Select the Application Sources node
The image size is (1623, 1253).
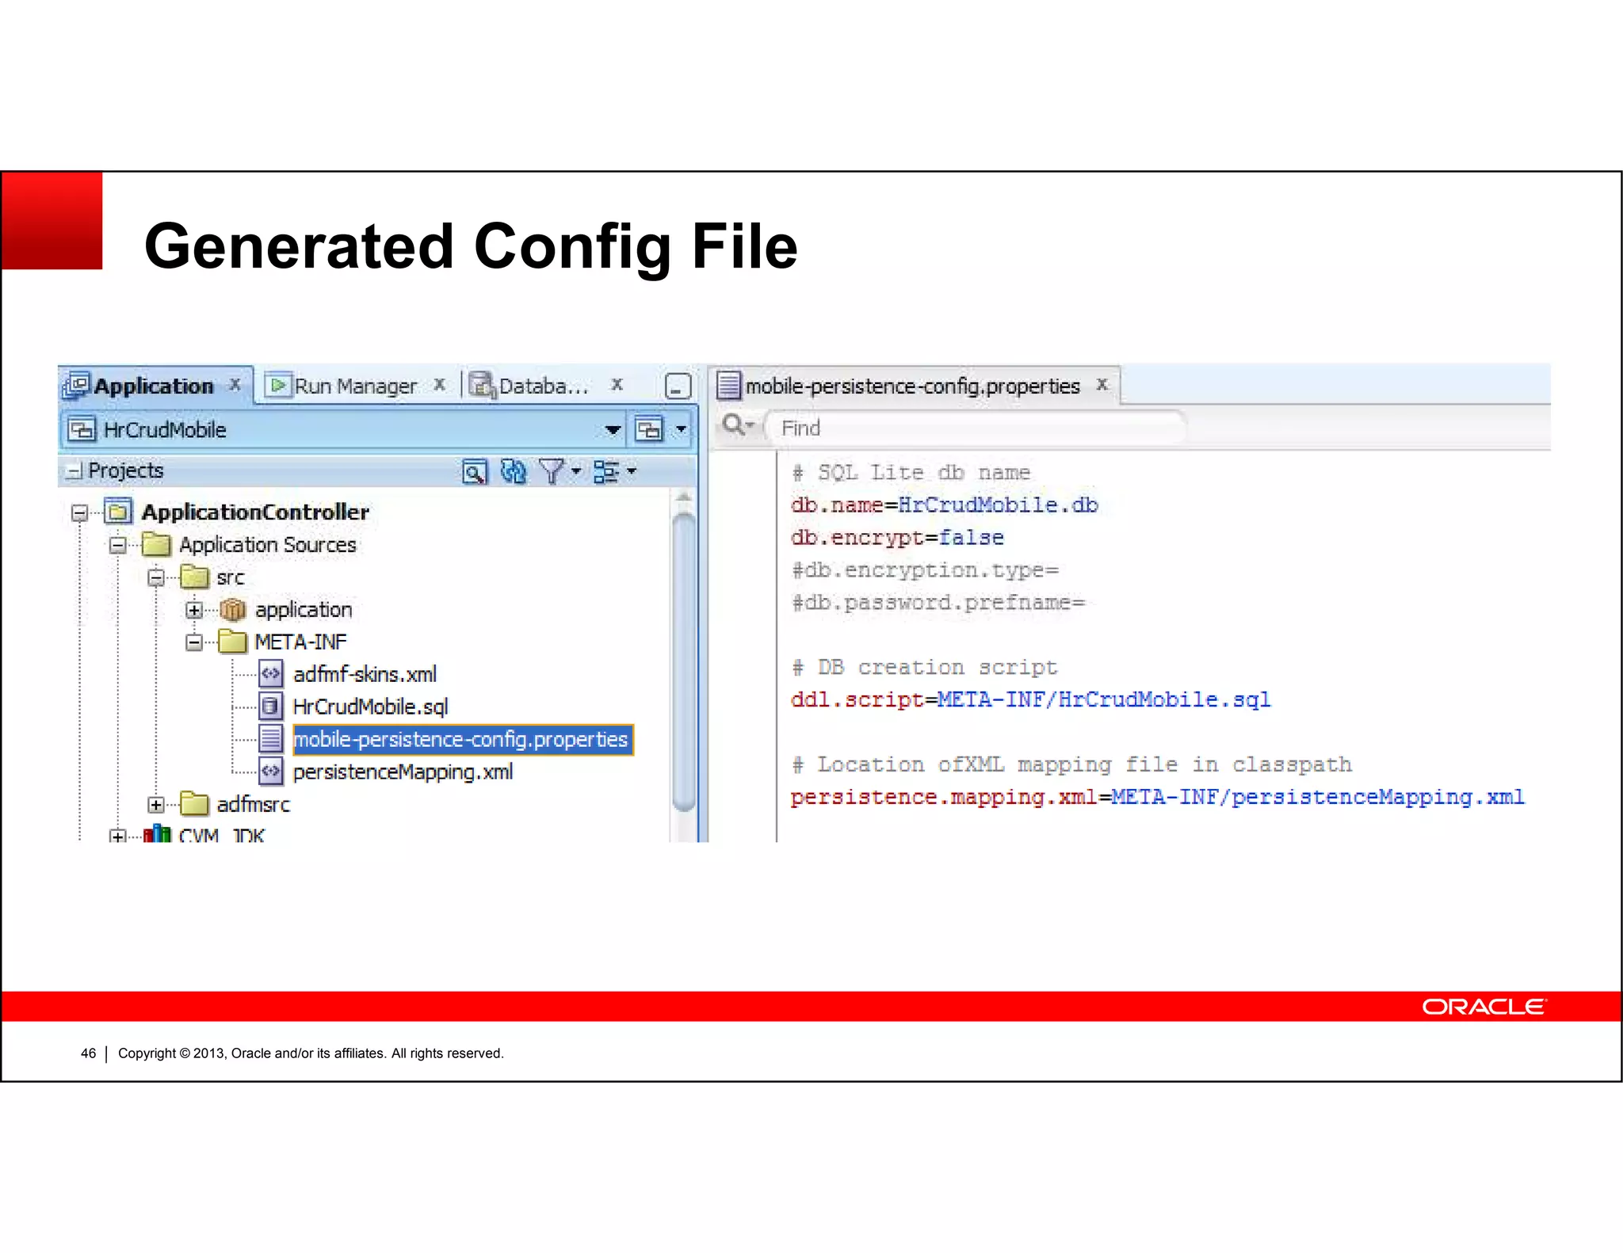(x=267, y=545)
